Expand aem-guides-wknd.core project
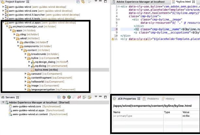 [3, 11]
